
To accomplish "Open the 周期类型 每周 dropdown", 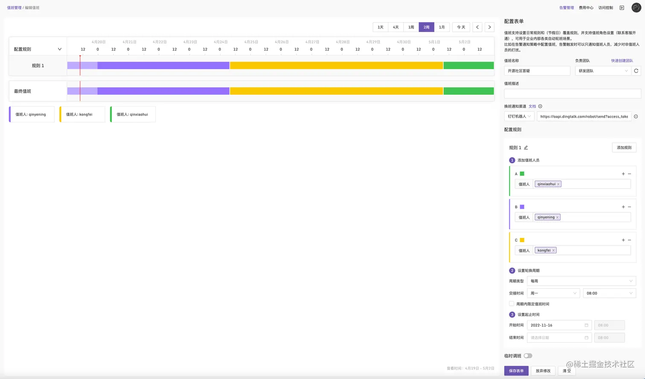I will 581,281.
